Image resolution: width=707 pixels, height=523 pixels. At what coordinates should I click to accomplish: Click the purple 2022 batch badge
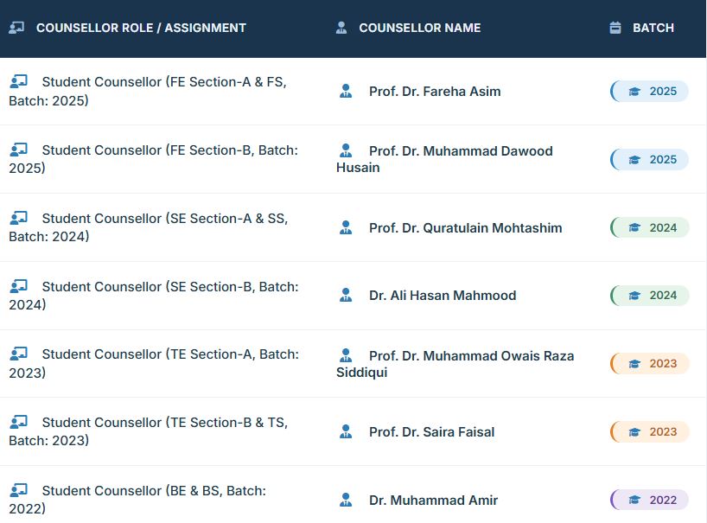[651, 500]
